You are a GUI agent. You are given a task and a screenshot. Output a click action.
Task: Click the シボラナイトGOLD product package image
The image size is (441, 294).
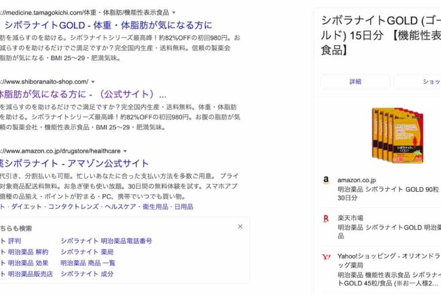coord(398,135)
